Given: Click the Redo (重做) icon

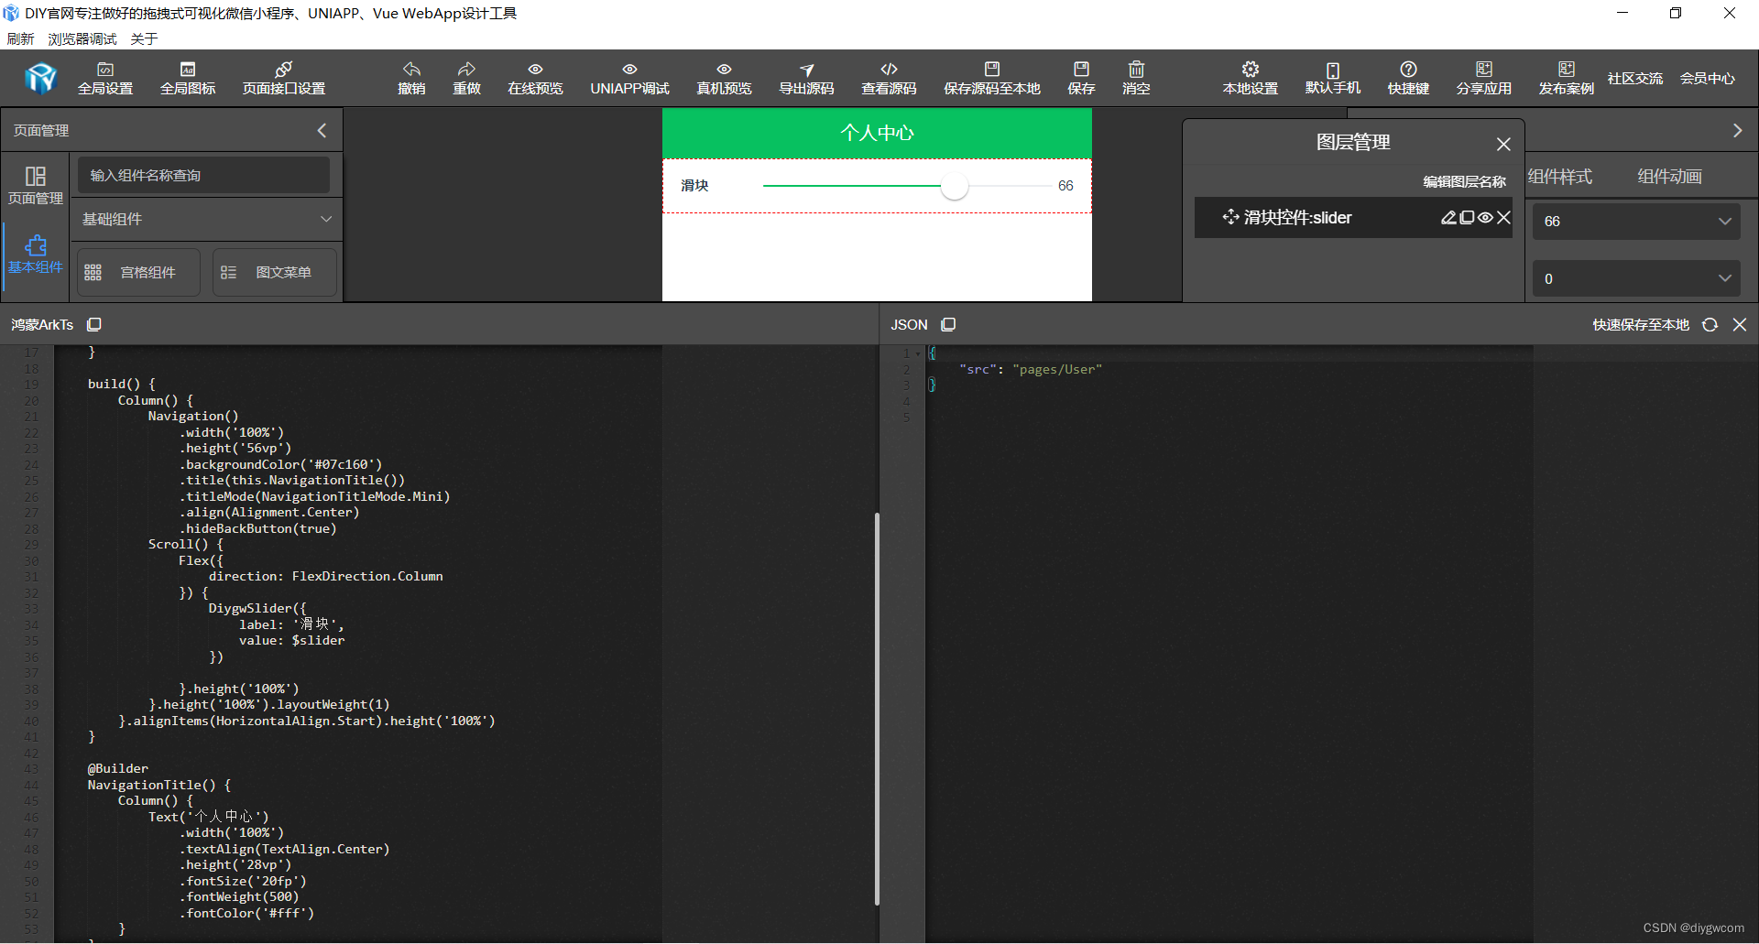Looking at the screenshot, I should click(466, 78).
